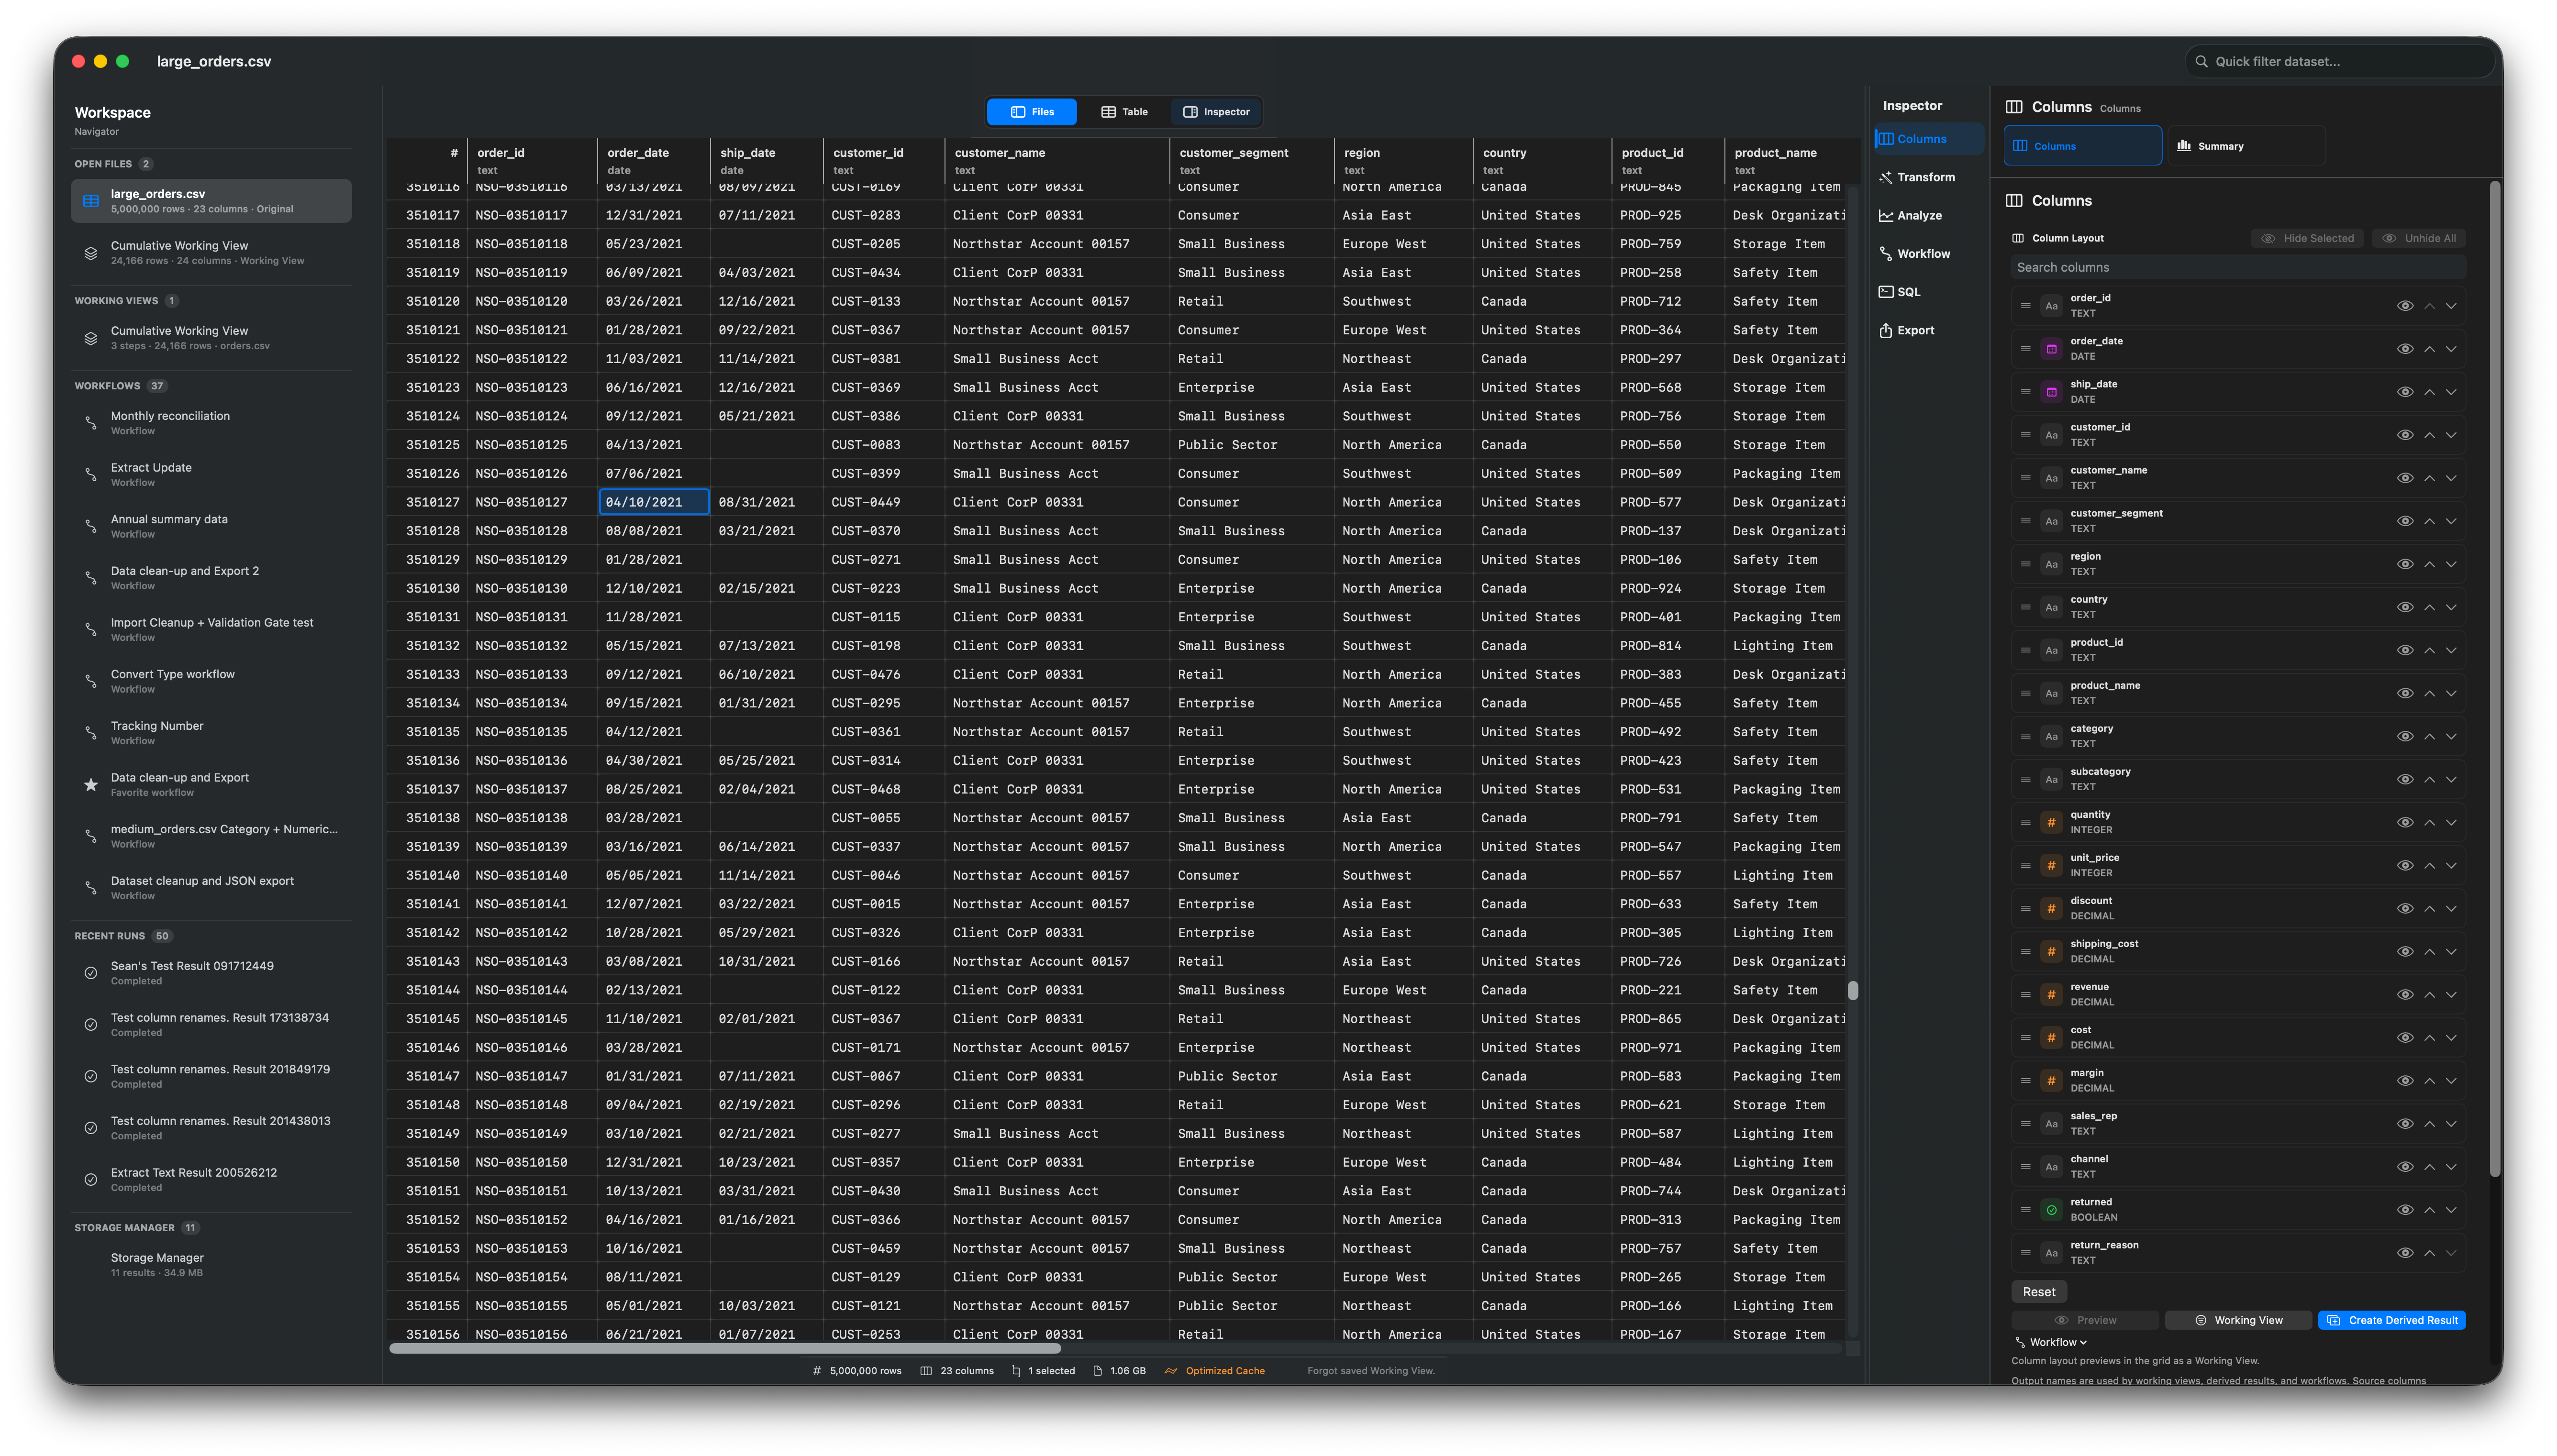Screen dimensions: 2557x1456
Task: Click the checkmark icon of Sean's Test Result run
Action: coord(91,973)
